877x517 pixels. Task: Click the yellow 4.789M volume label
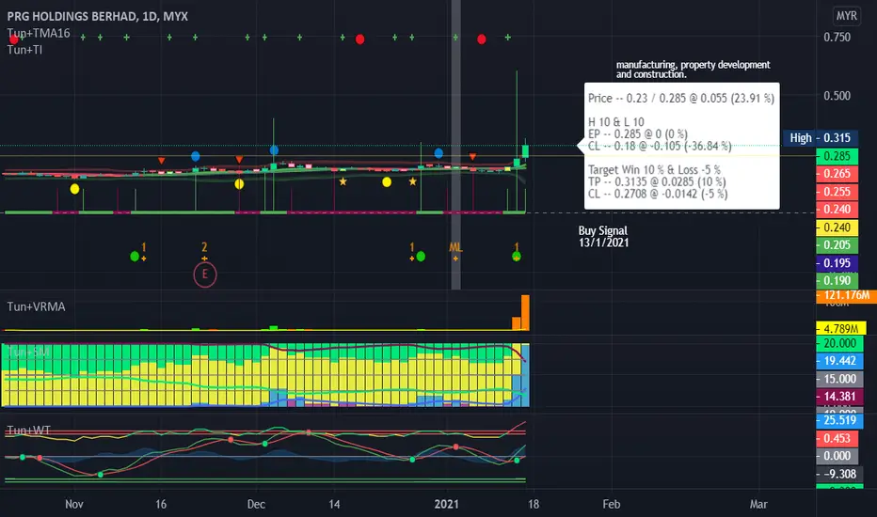click(x=840, y=329)
